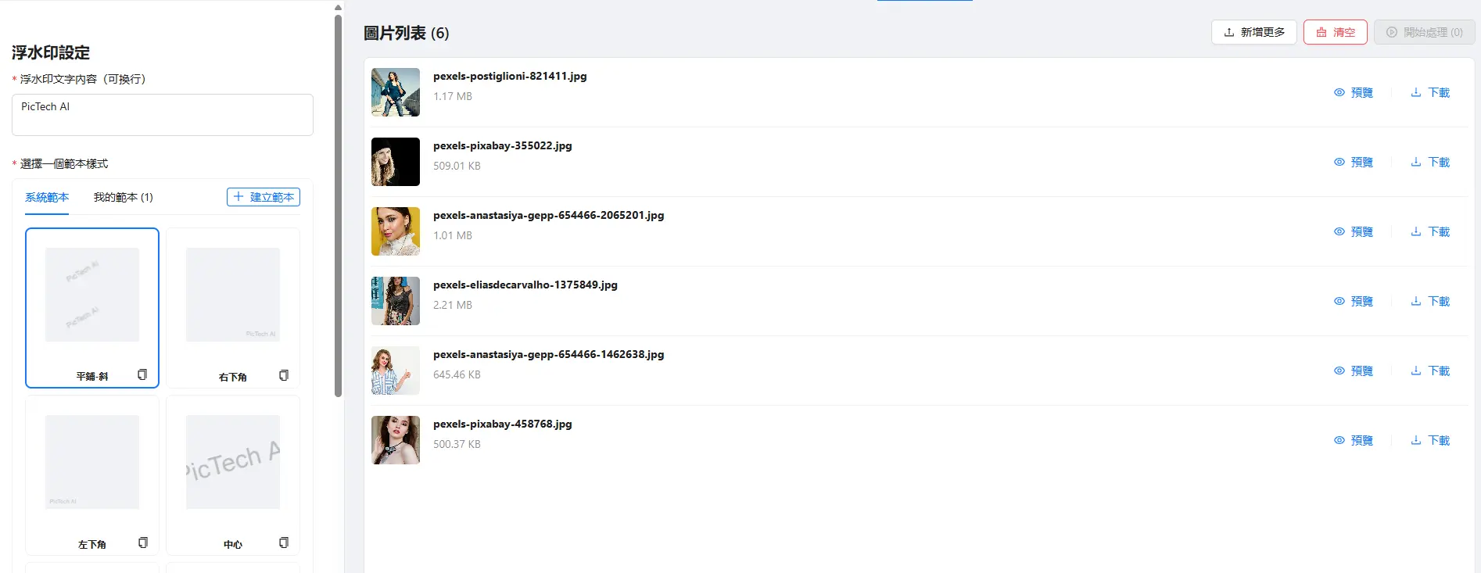Copy the 左下角 template
Image resolution: width=1481 pixels, height=573 pixels.
143,543
